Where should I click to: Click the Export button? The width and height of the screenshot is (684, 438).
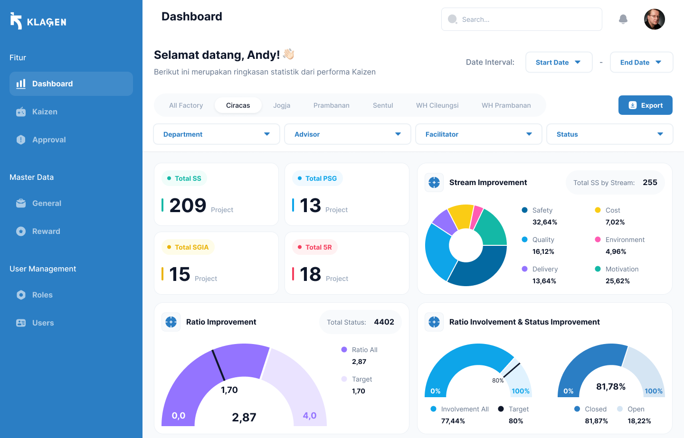645,105
